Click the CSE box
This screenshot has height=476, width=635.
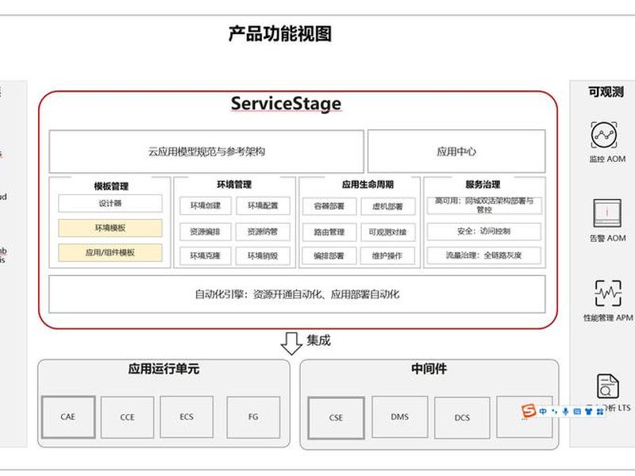click(x=336, y=418)
